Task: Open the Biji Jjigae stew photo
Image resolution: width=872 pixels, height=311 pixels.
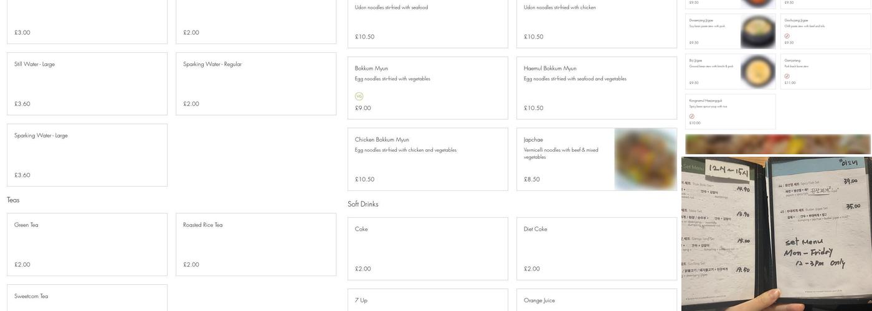Action: coord(757,72)
